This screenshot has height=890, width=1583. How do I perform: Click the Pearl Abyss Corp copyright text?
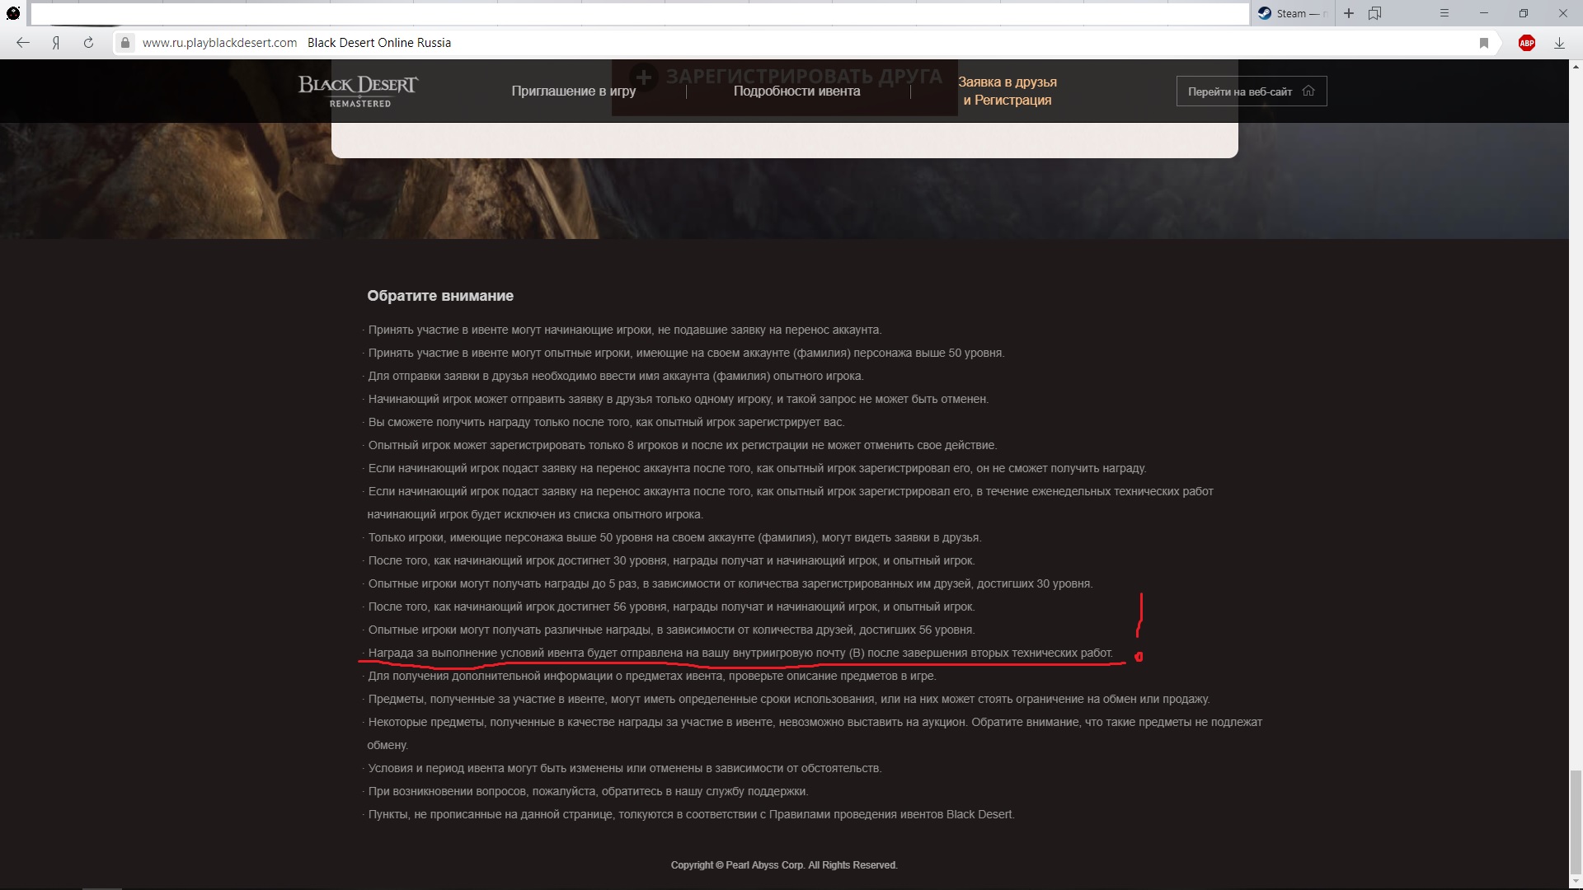pos(784,865)
